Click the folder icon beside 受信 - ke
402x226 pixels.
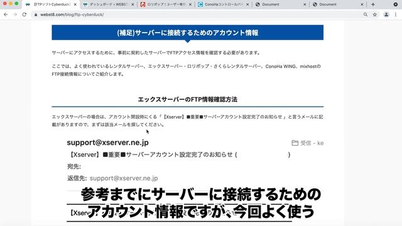295,143
